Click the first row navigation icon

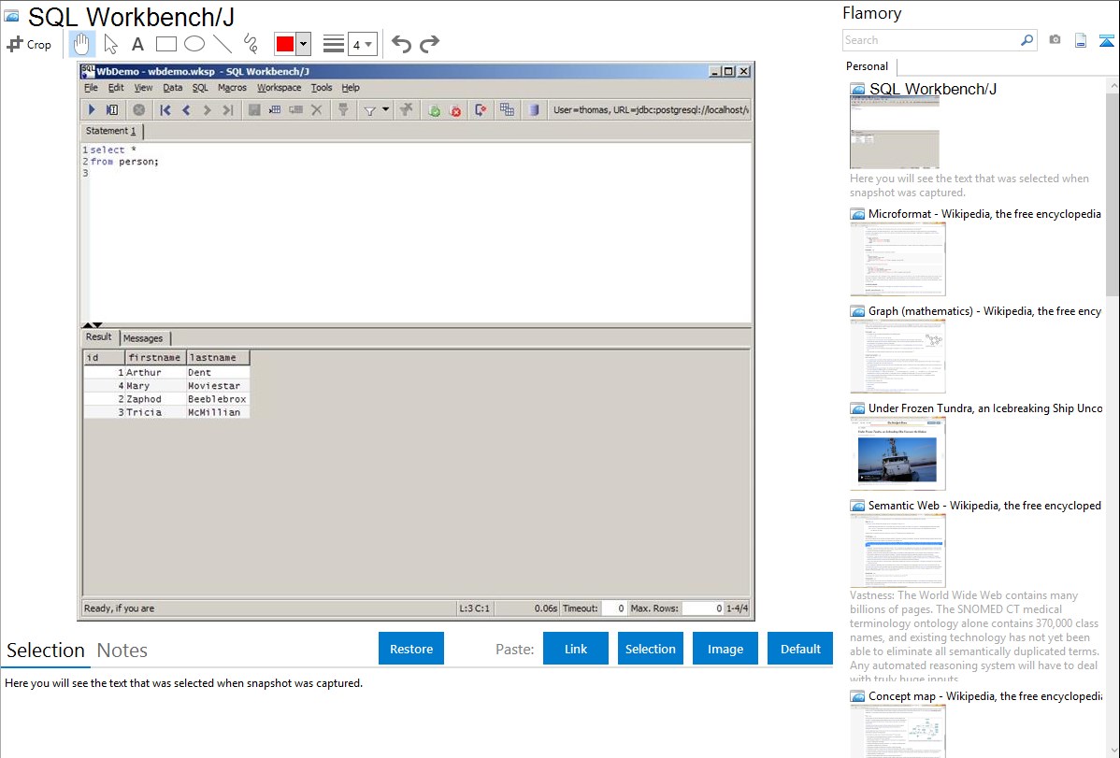(165, 110)
